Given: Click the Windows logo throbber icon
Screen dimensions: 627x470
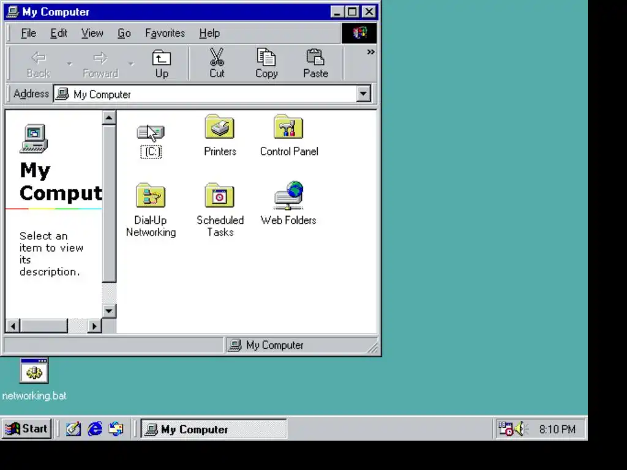Looking at the screenshot, I should pyautogui.click(x=359, y=33).
